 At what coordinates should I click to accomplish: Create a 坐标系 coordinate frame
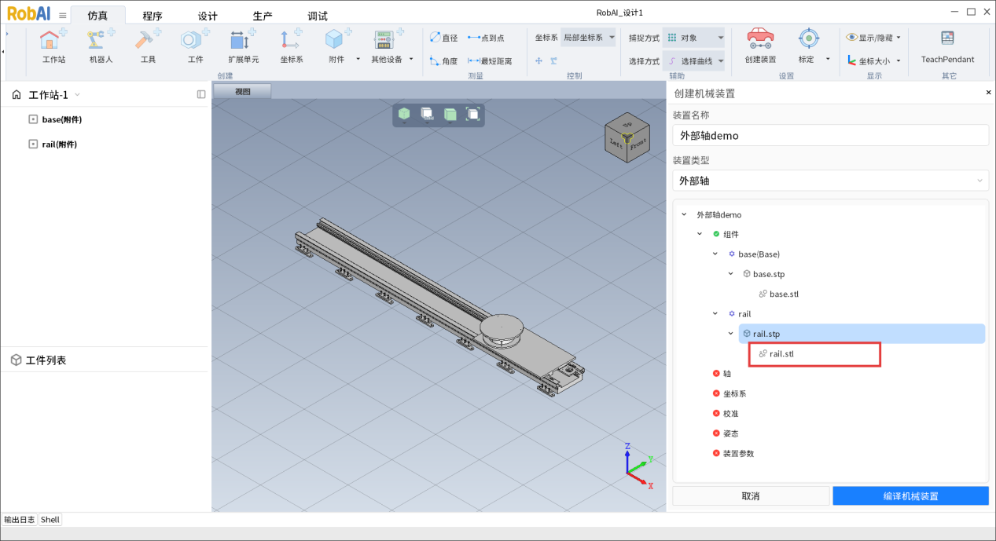[291, 45]
